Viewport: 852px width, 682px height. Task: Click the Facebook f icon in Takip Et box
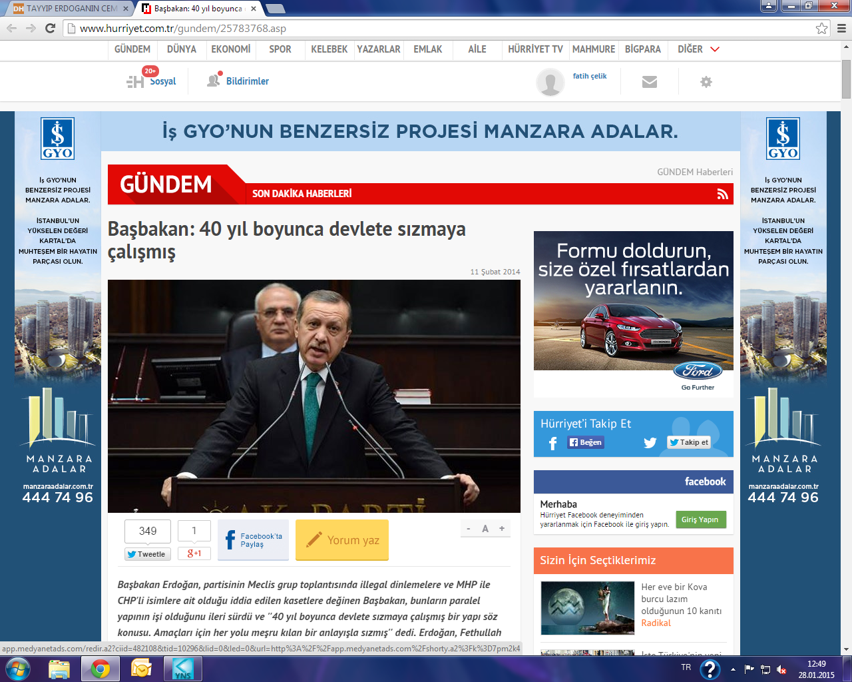pyautogui.click(x=552, y=444)
